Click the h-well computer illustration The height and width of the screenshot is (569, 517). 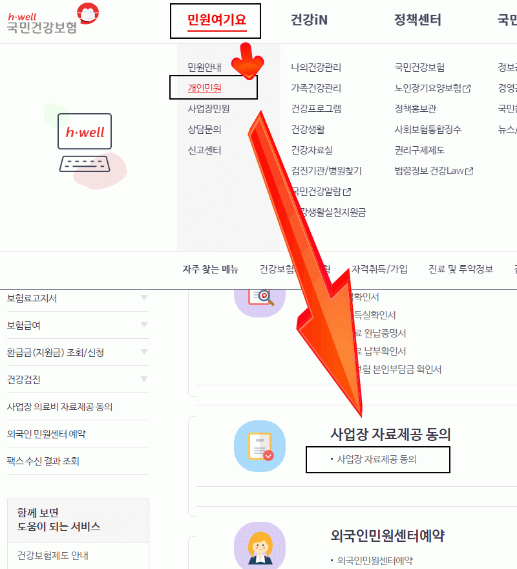pos(85,146)
